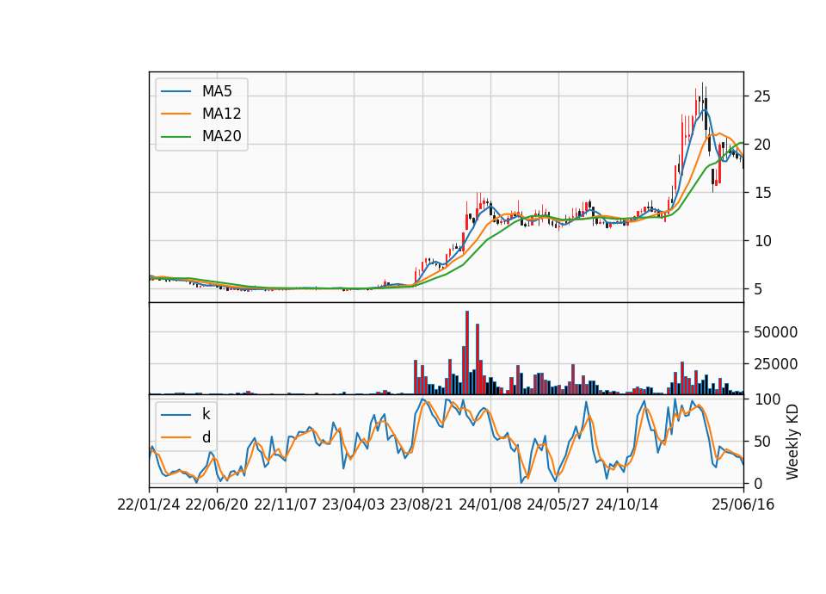The height and width of the screenshot is (594, 826).
Task: Click the blue k legend line
Action: pos(176,414)
